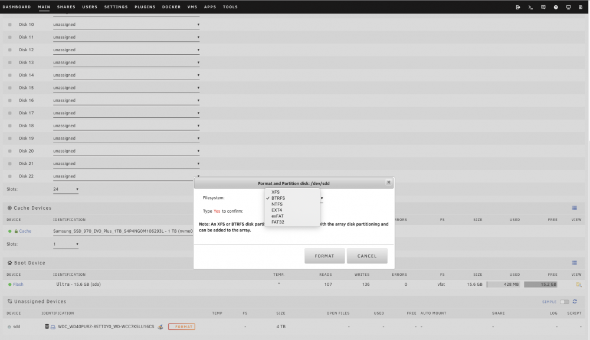Click the grey status square for Disk 20

point(10,151)
